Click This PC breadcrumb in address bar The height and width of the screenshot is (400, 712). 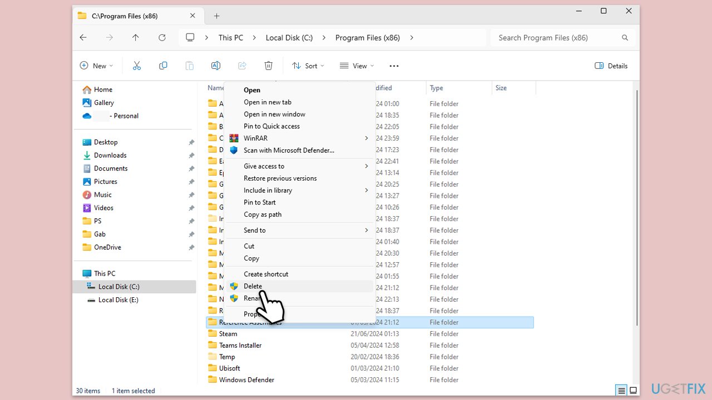tap(231, 38)
